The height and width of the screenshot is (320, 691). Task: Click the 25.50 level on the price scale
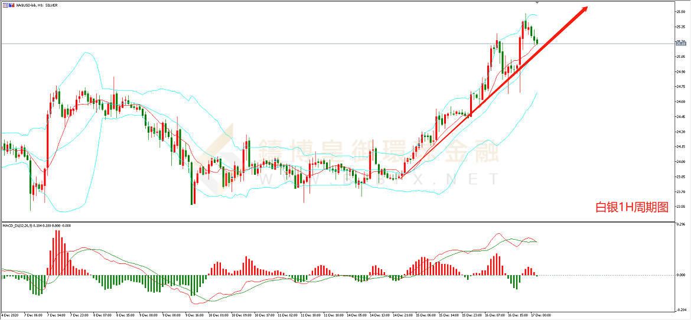coord(680,11)
